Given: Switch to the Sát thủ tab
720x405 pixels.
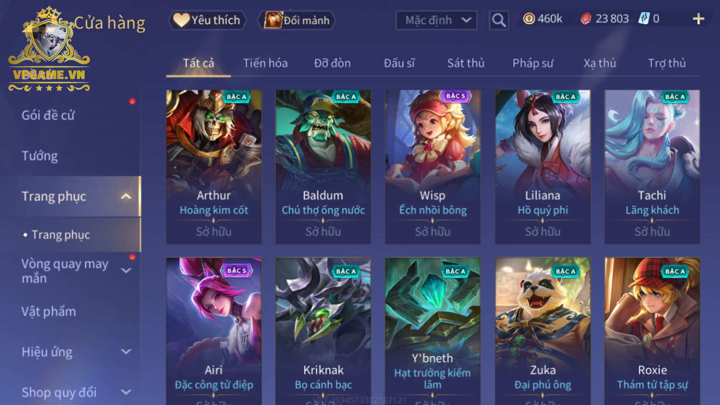Looking at the screenshot, I should (x=466, y=63).
